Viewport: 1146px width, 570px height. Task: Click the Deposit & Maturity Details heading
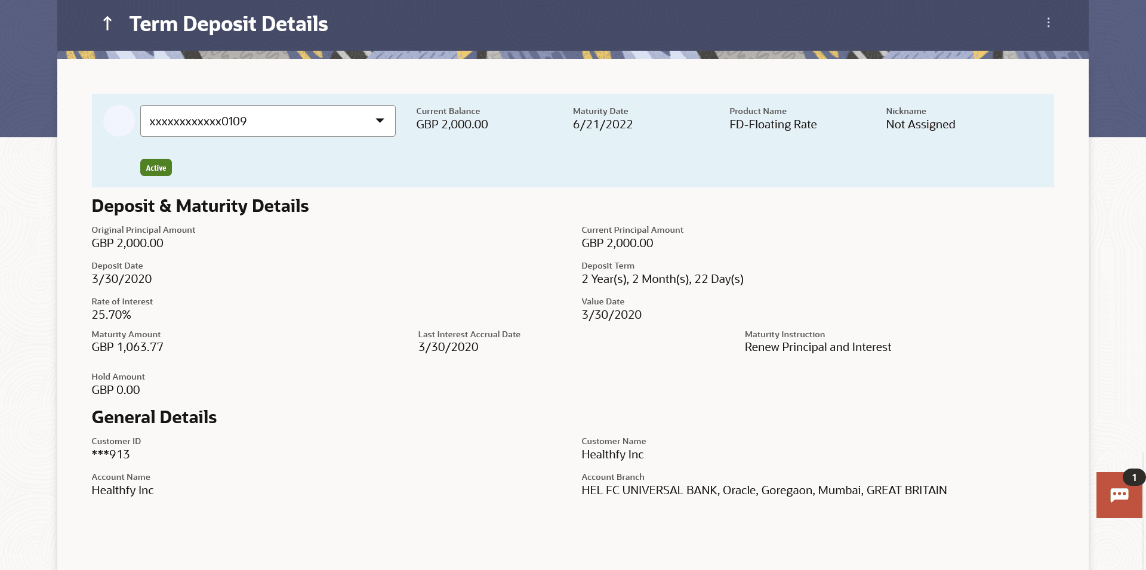coord(200,206)
